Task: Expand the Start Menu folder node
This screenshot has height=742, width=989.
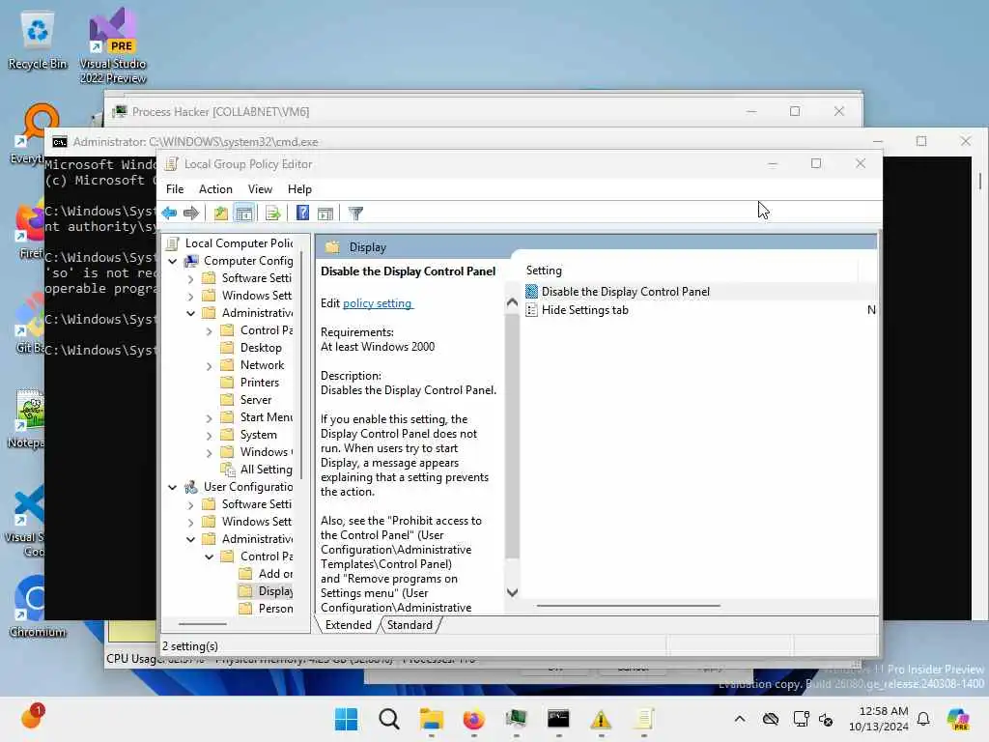Action: tap(209, 417)
